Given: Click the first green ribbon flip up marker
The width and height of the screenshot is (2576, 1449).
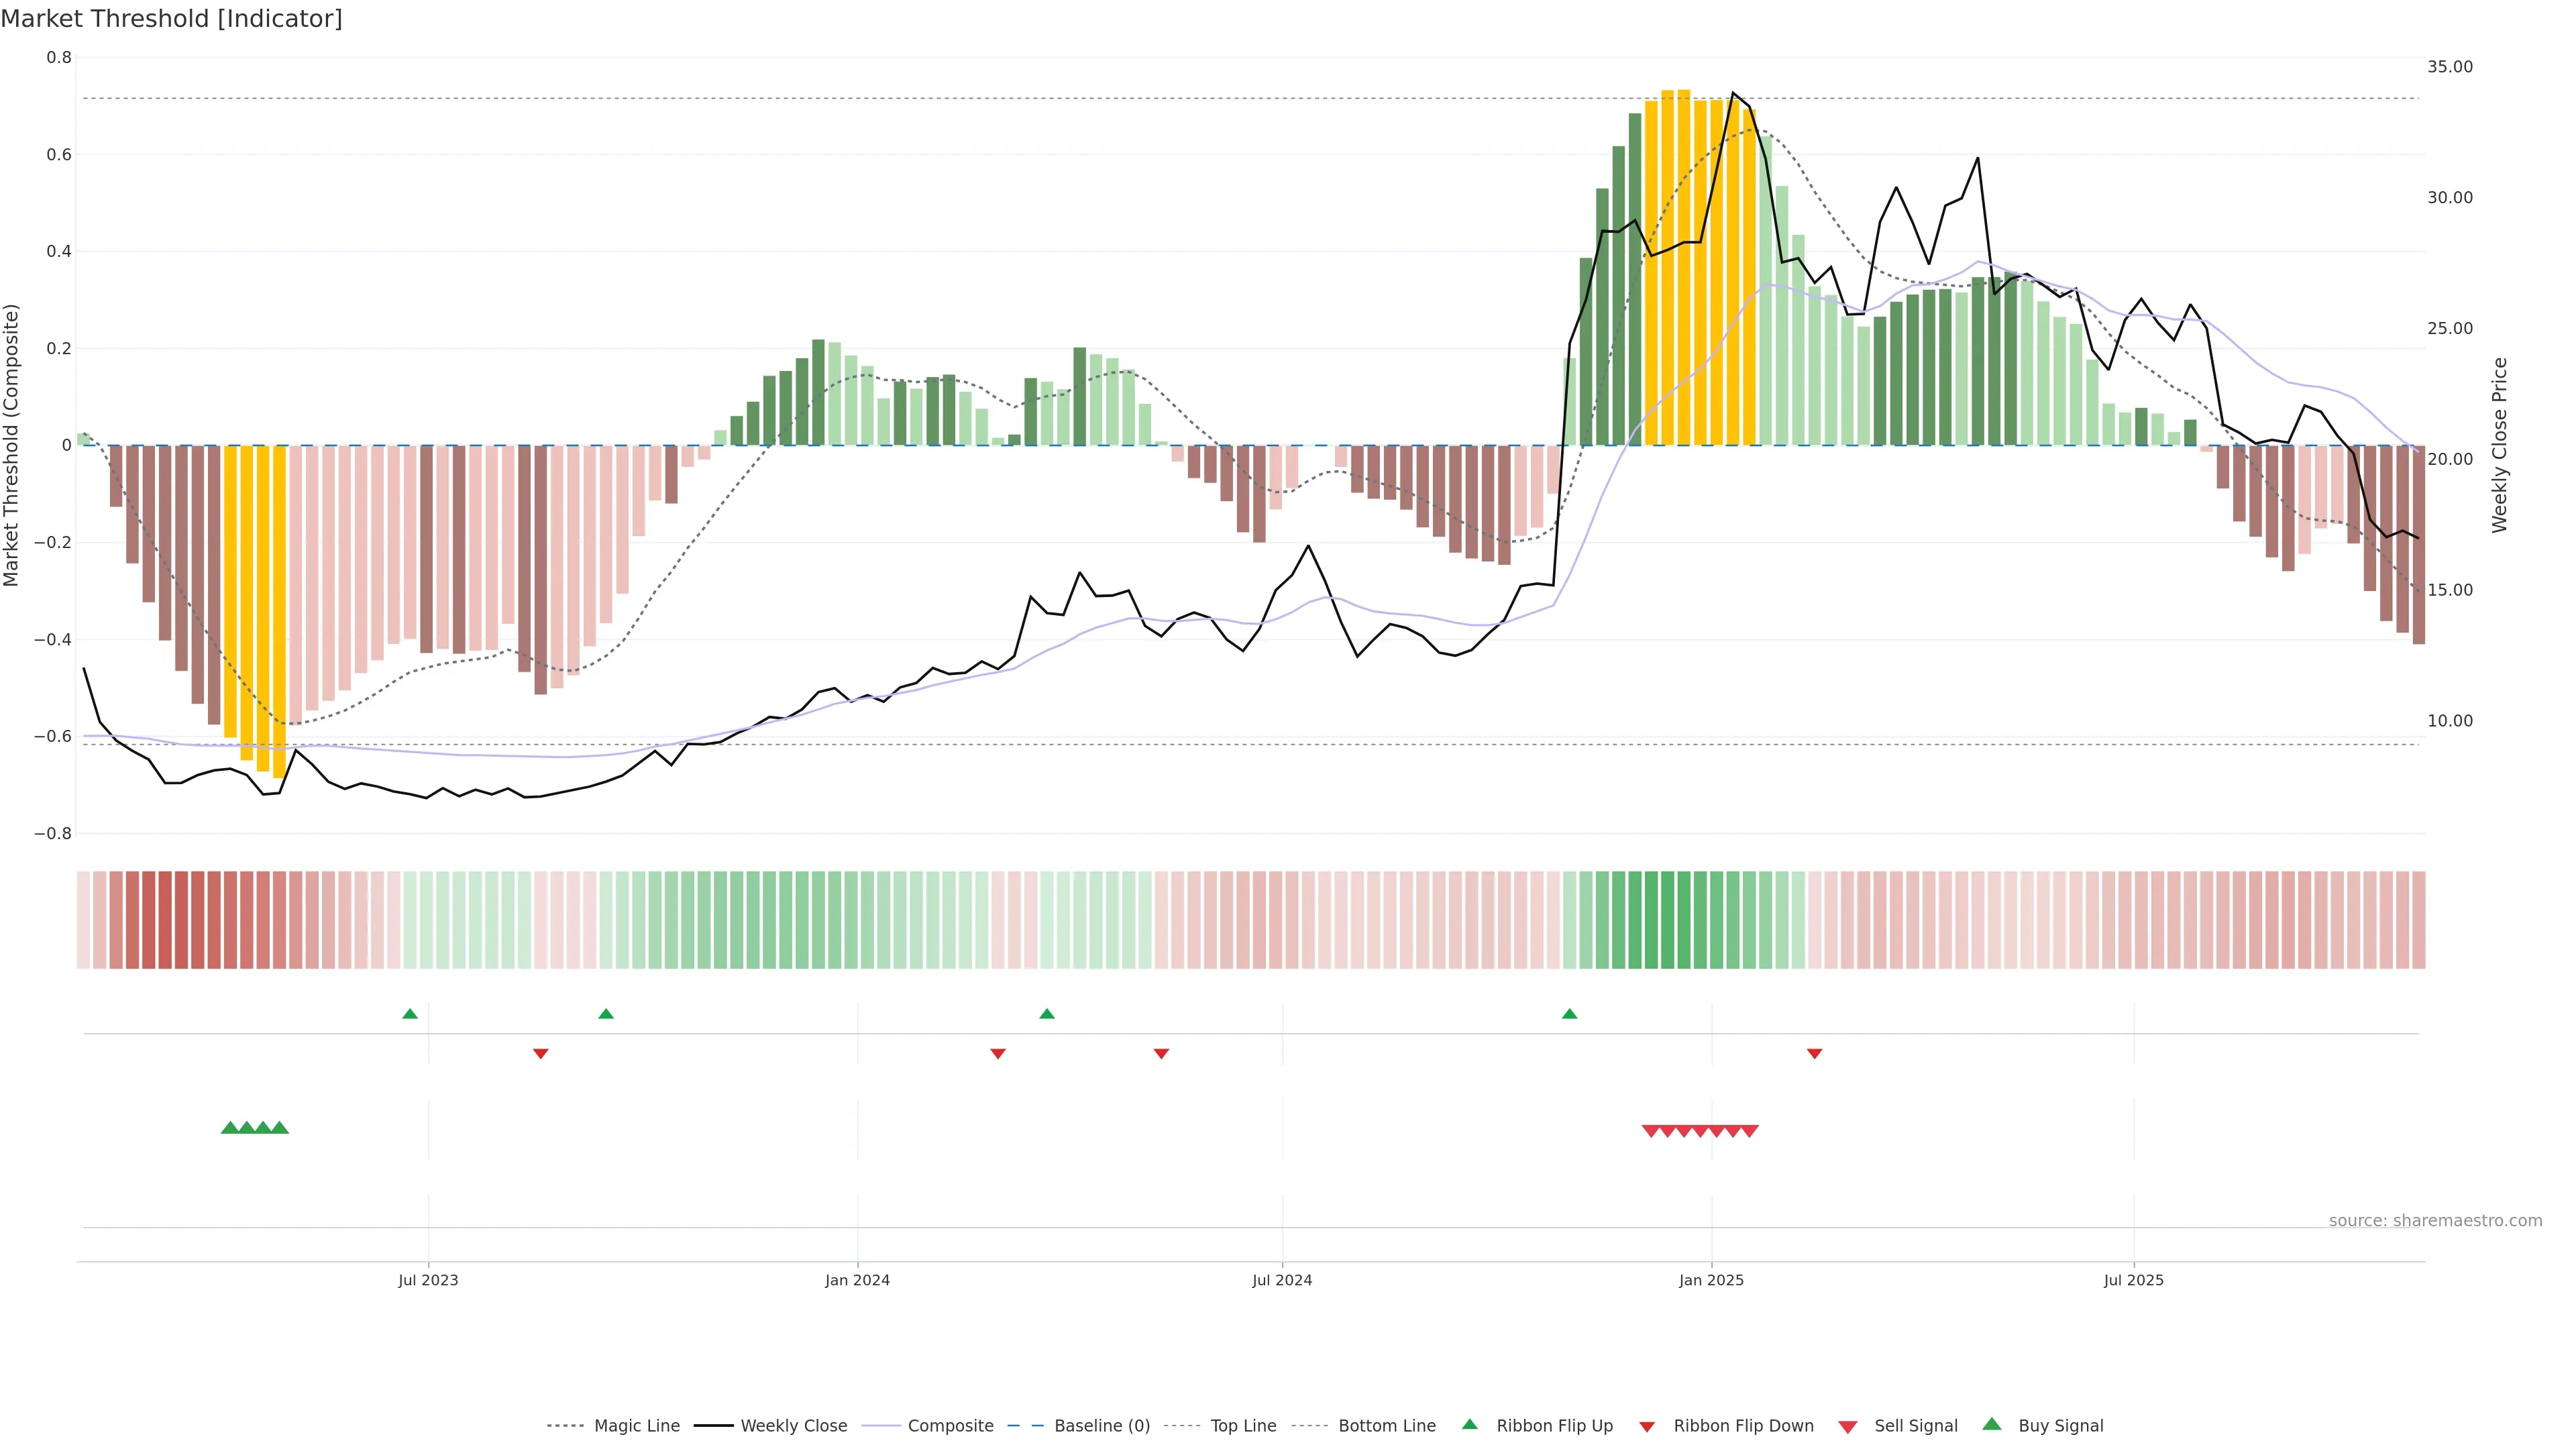Looking at the screenshot, I should tap(410, 1014).
